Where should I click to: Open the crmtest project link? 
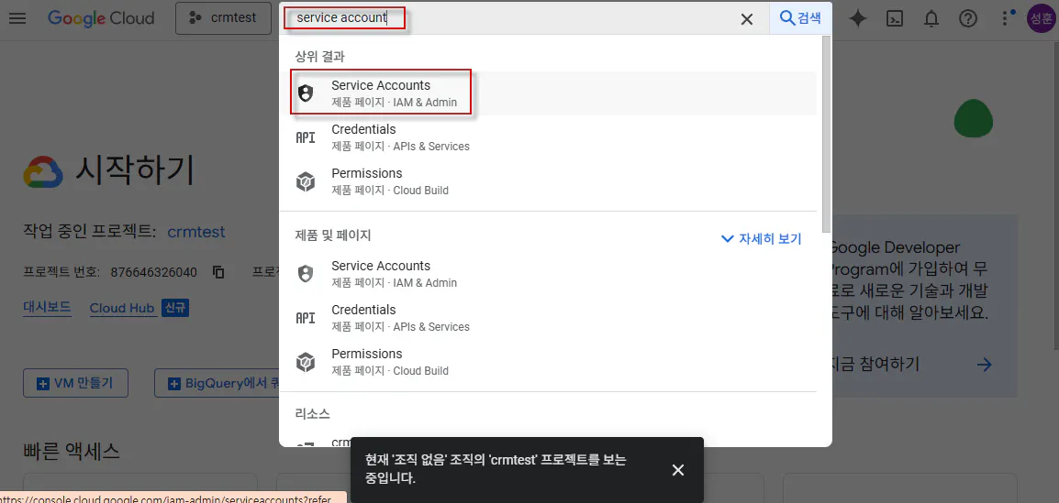tap(195, 232)
